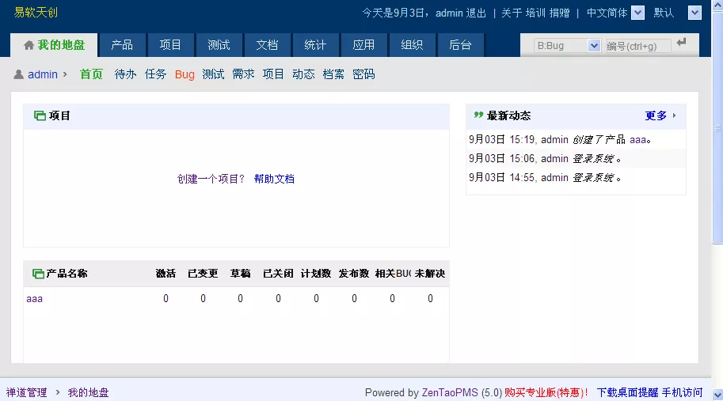Click 购买专业版(特惠) link in footer

(x=546, y=393)
